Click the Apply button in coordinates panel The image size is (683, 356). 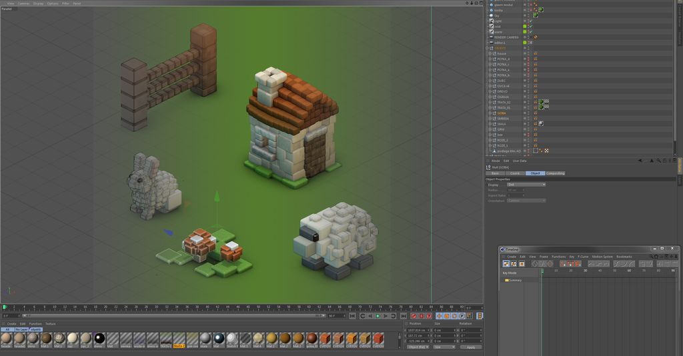(470, 347)
